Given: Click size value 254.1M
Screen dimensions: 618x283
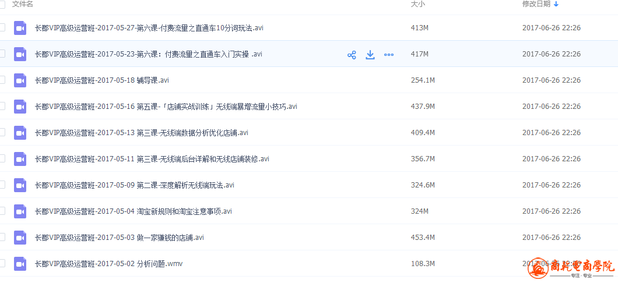Looking at the screenshot, I should (x=423, y=80).
